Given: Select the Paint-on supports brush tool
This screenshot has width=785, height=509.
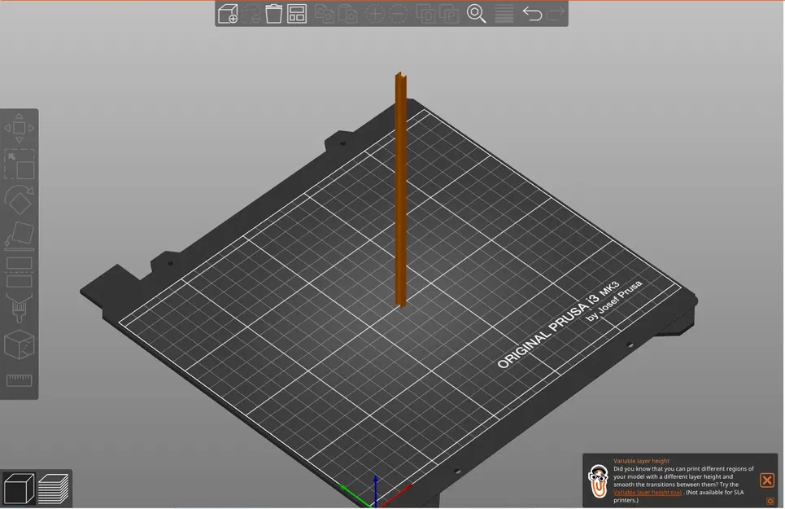Looking at the screenshot, I should tap(19, 308).
